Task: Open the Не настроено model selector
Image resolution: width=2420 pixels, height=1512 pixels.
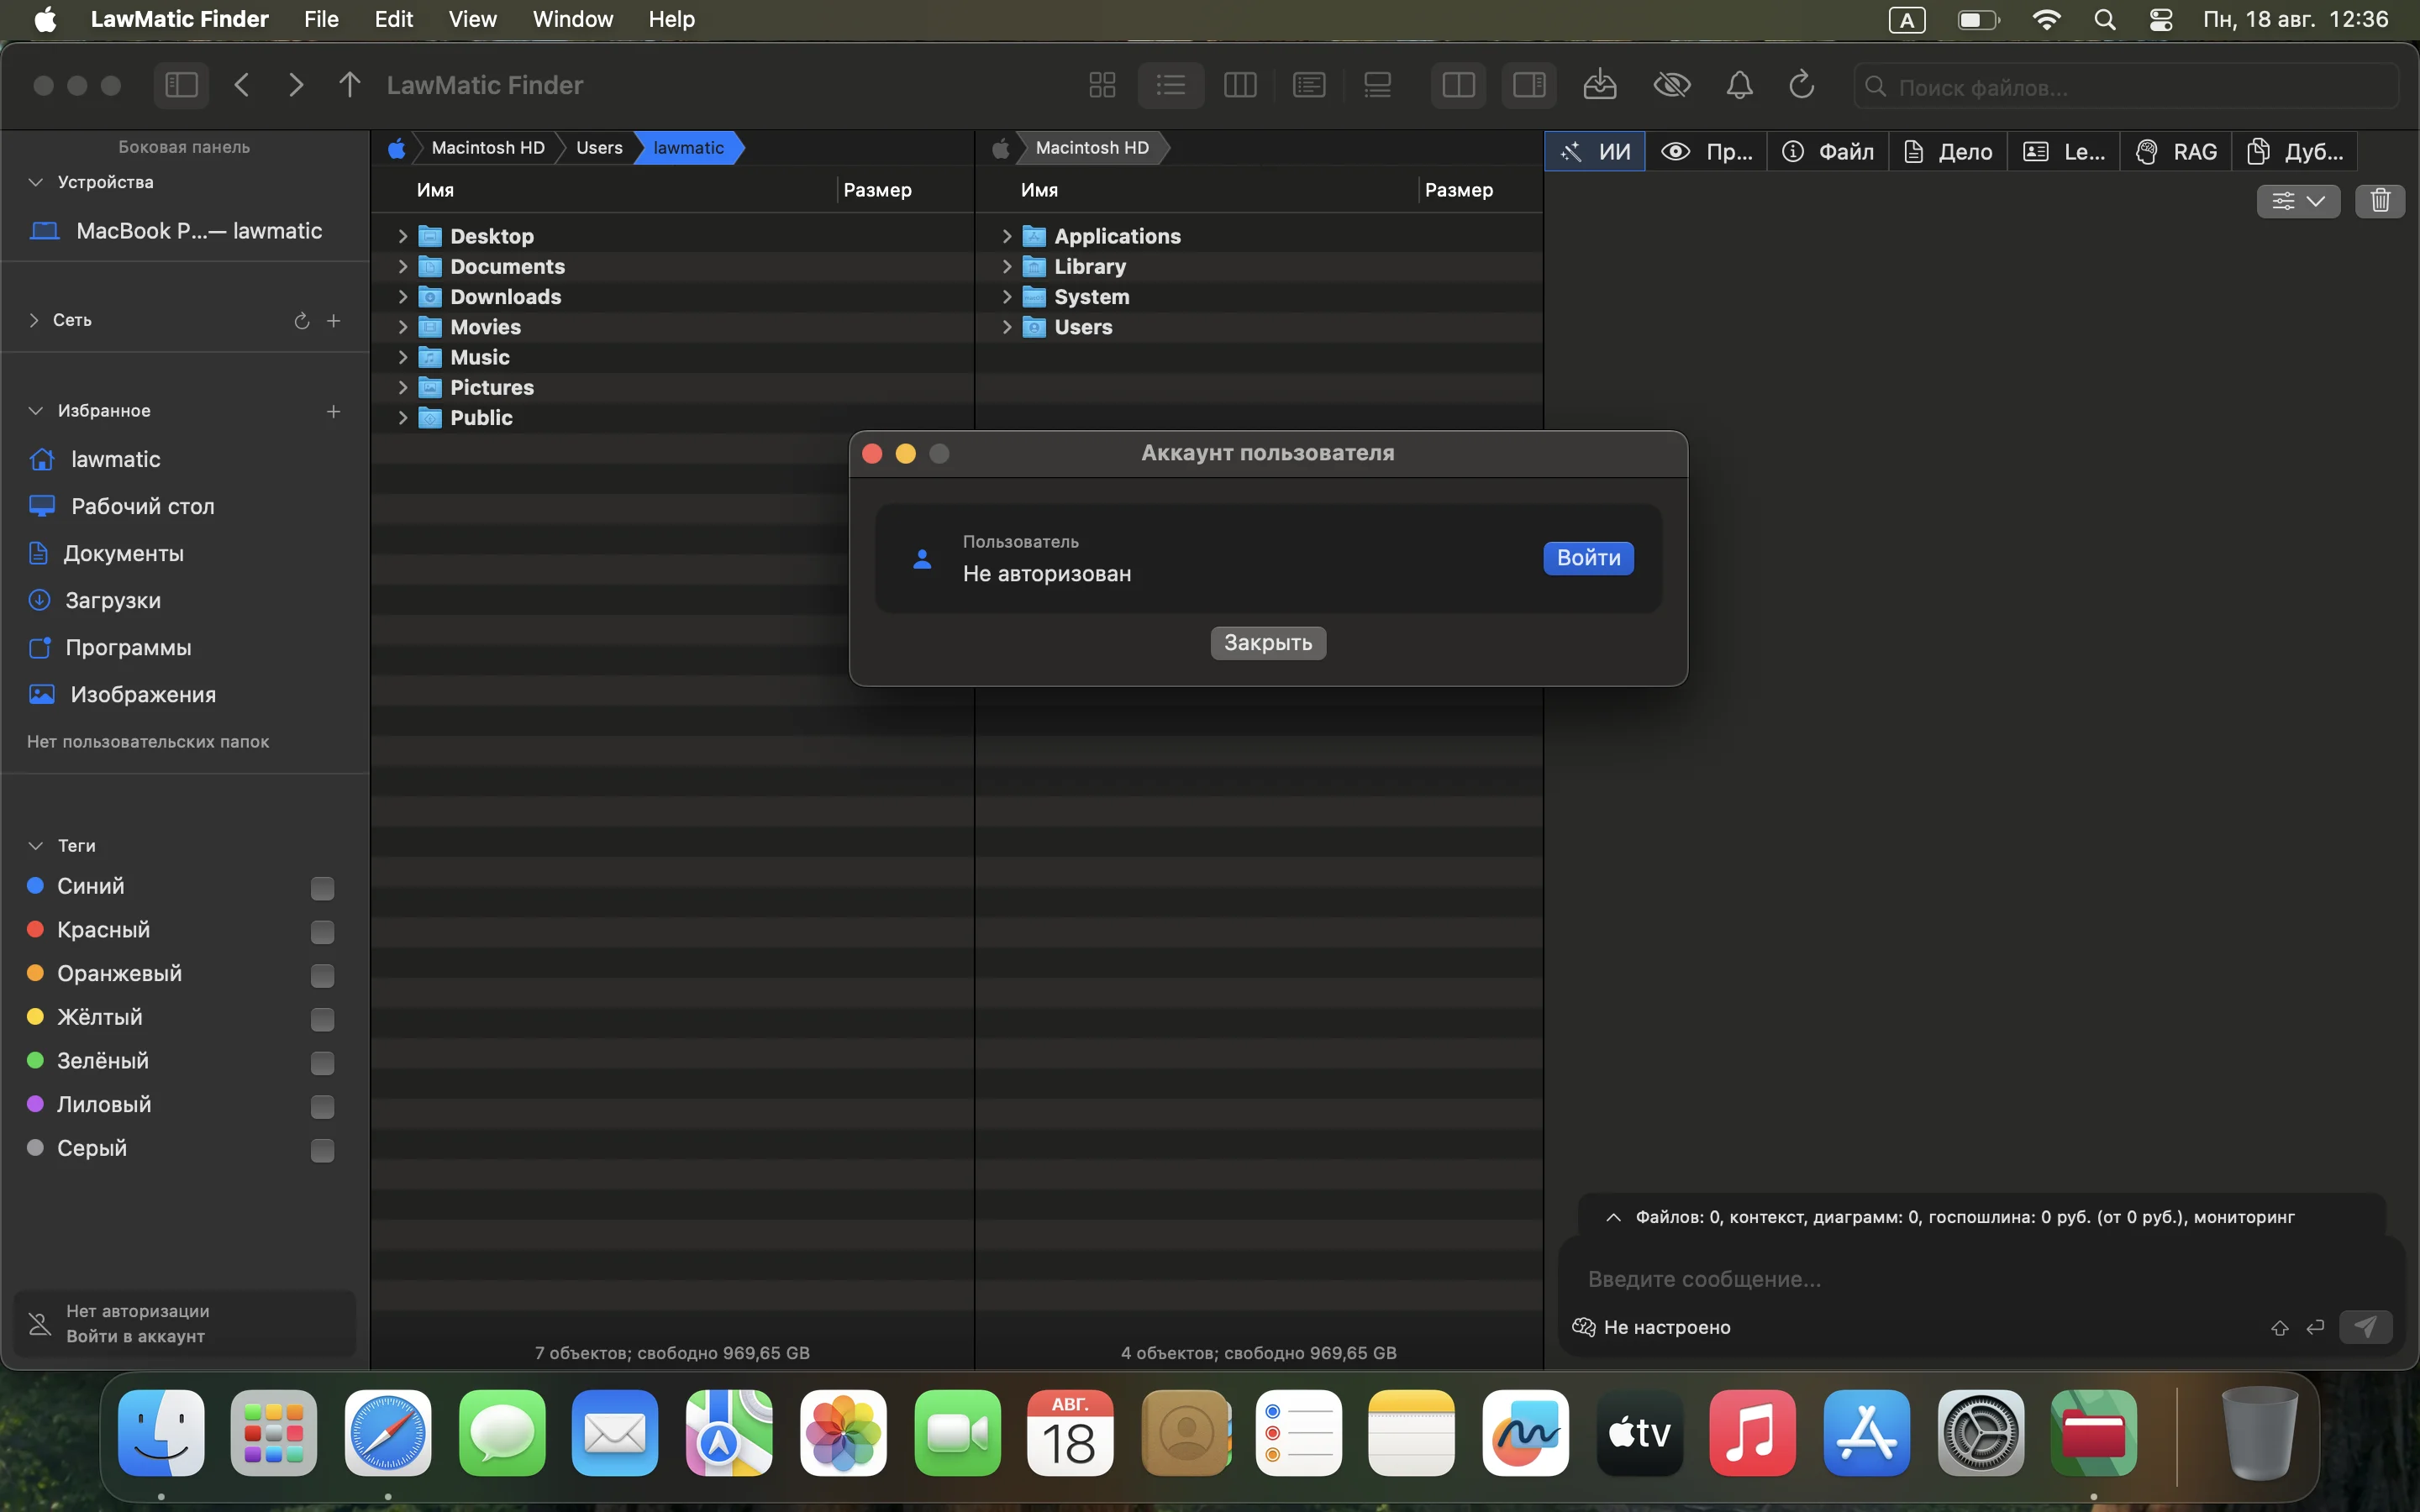Action: click(x=1652, y=1327)
